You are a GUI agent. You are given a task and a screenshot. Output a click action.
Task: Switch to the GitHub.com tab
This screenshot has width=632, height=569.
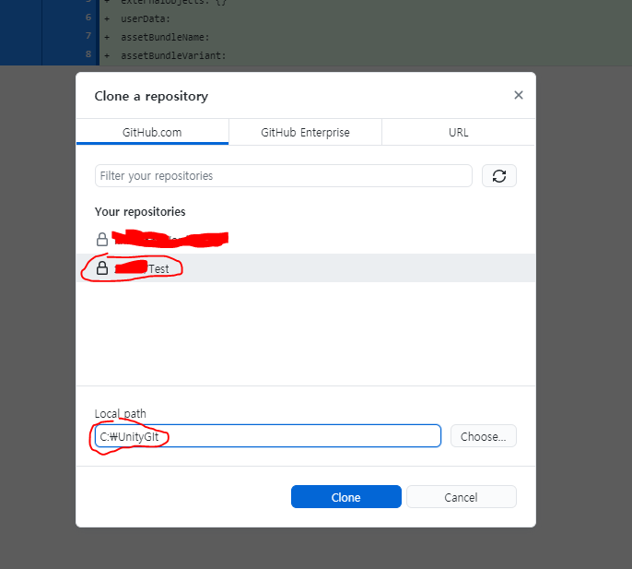[152, 133]
